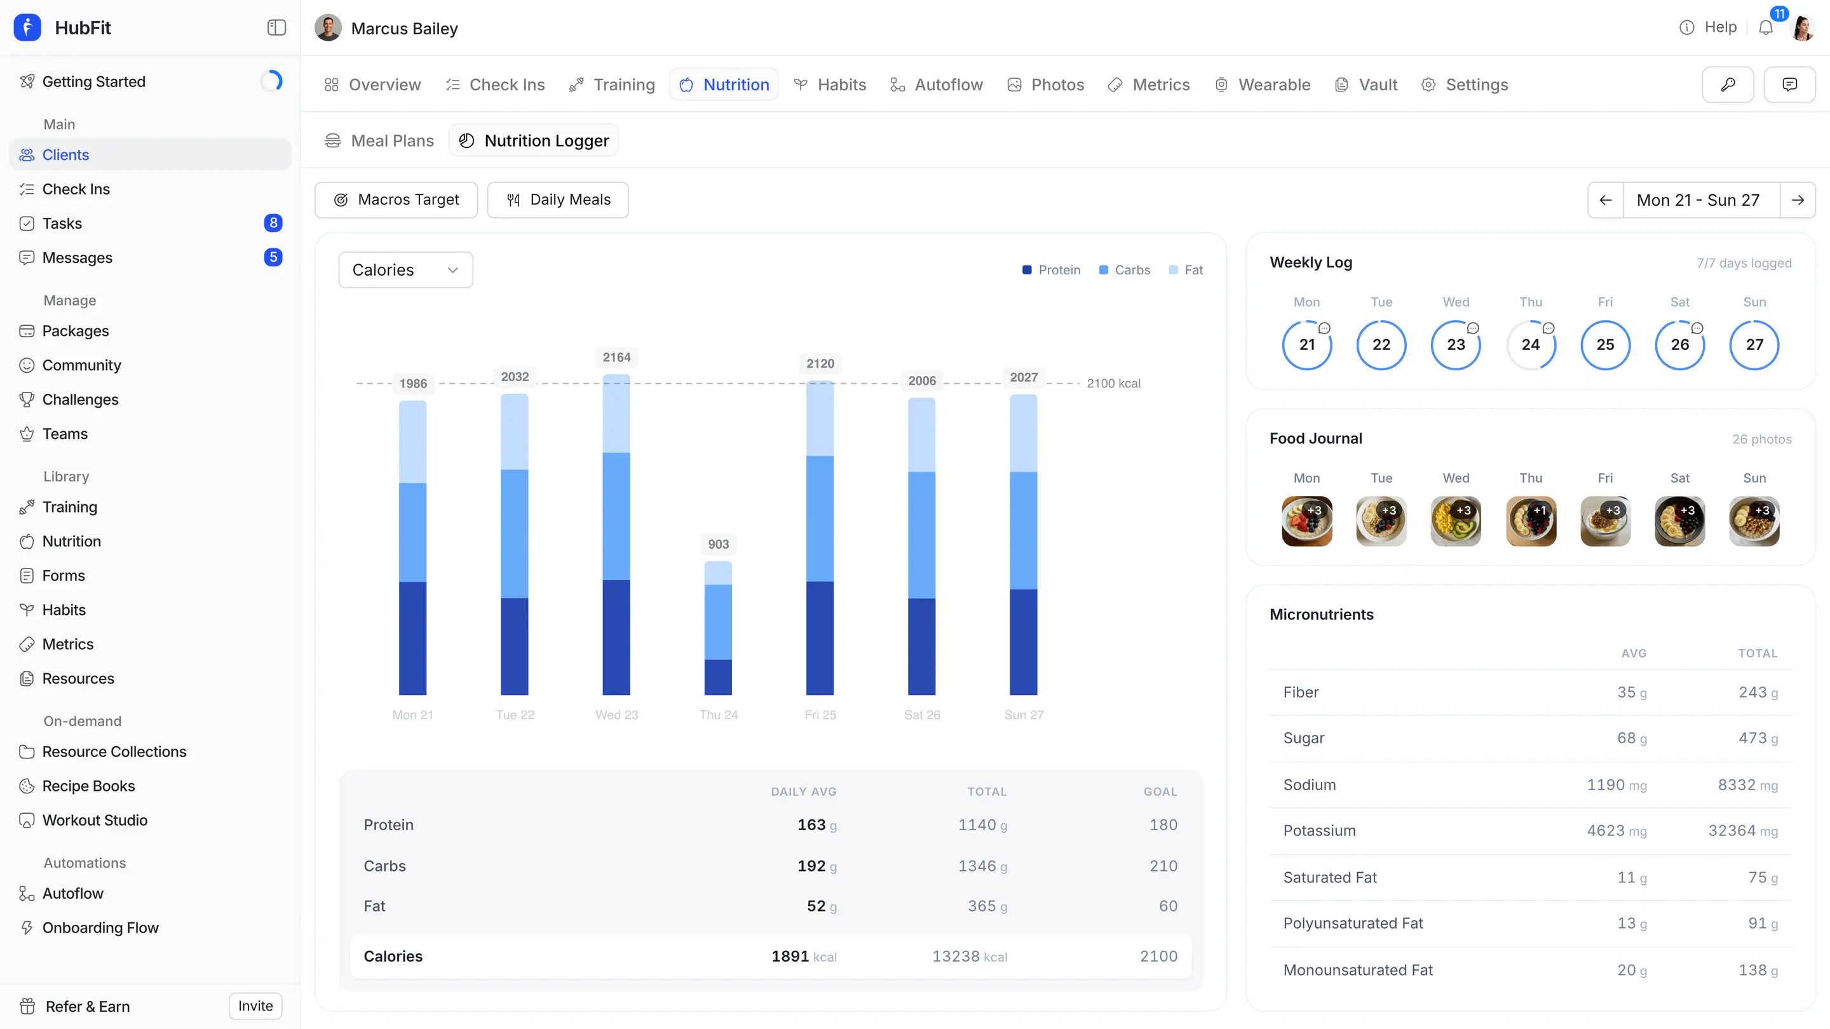
Task: Open the Wearable tab
Action: (x=1263, y=84)
